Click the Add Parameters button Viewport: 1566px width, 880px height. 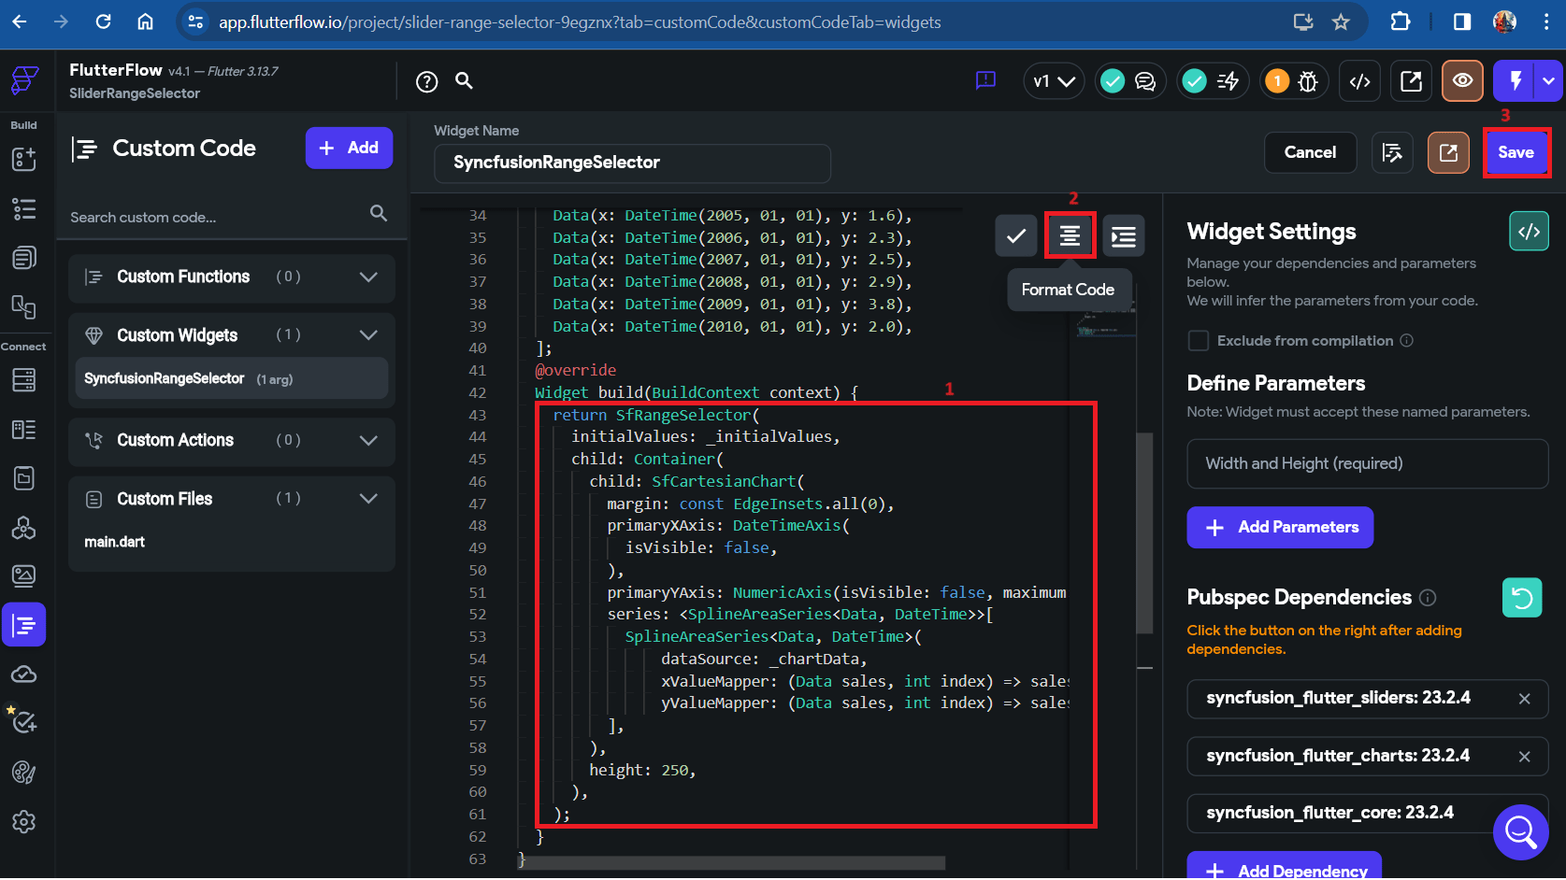pyautogui.click(x=1280, y=528)
